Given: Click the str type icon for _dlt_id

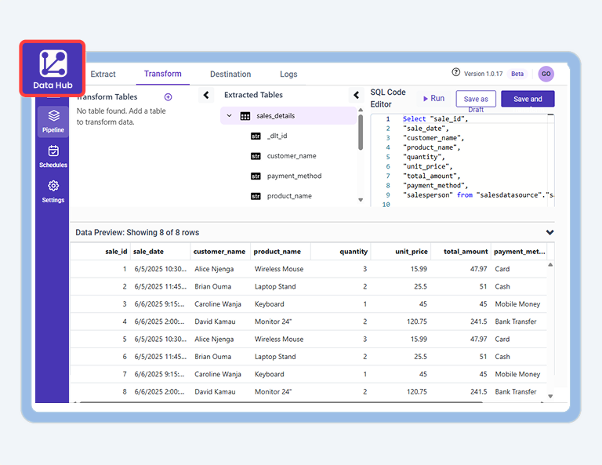Looking at the screenshot, I should coord(256,136).
